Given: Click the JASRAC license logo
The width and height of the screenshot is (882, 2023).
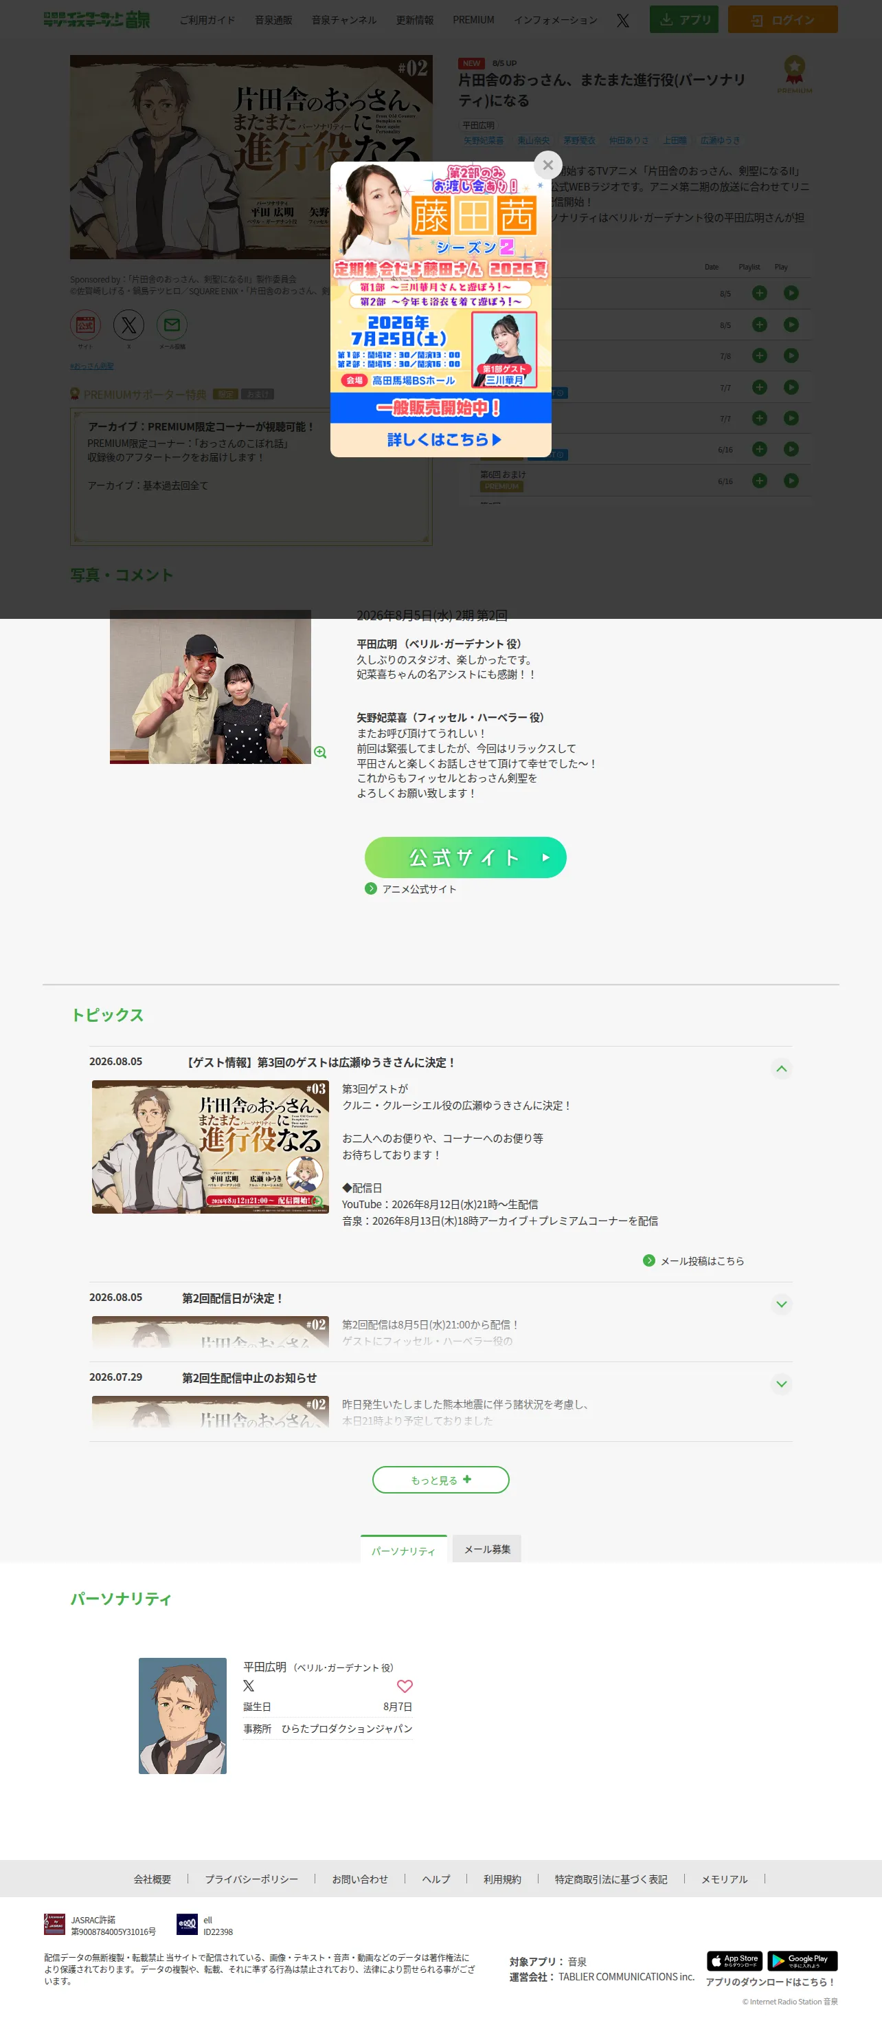Looking at the screenshot, I should 54,1924.
